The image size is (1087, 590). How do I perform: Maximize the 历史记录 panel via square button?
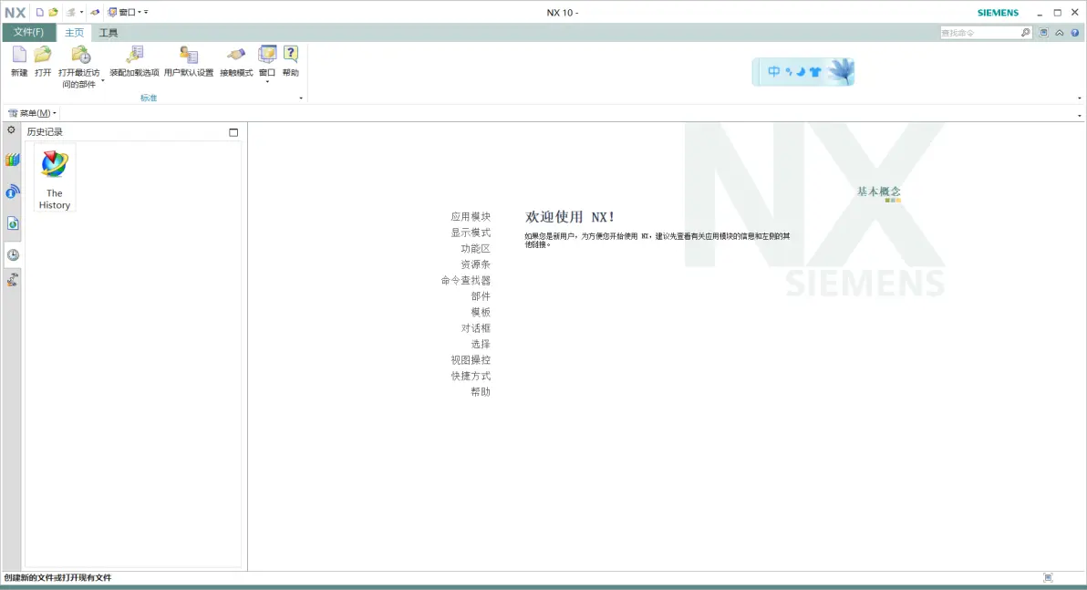coord(233,131)
